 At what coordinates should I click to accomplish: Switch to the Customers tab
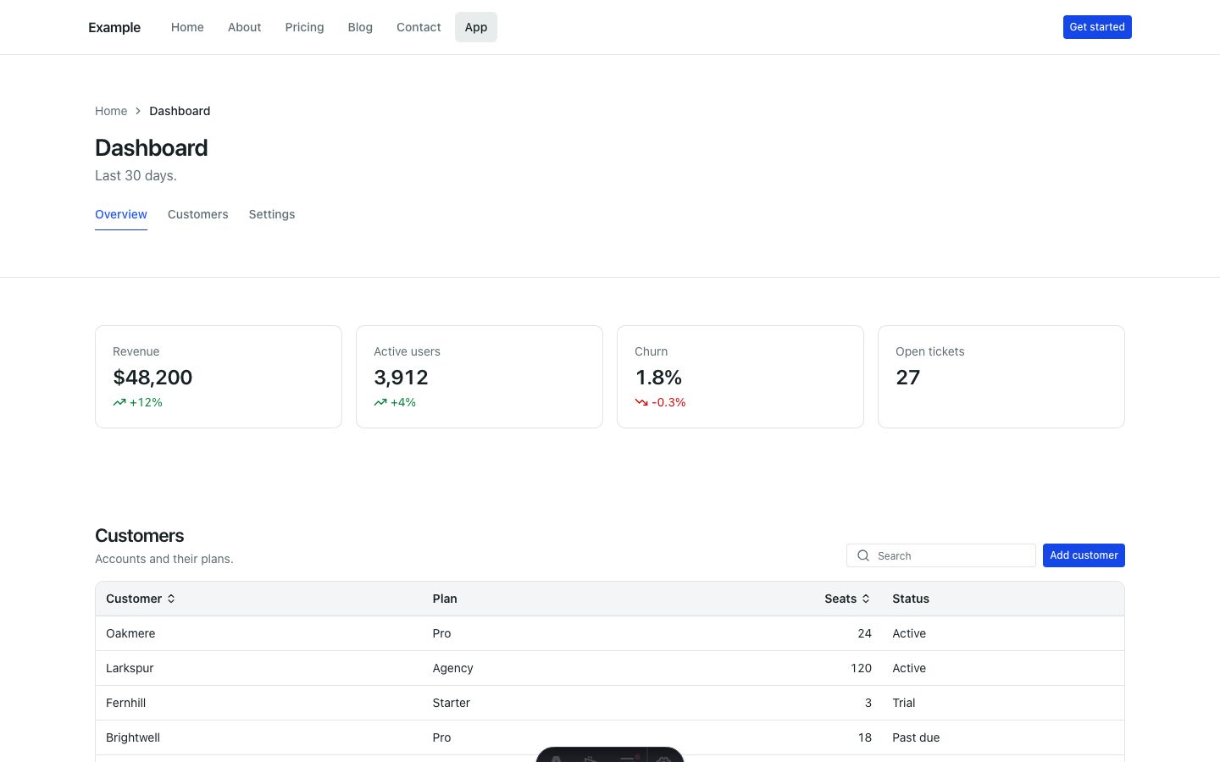198,214
